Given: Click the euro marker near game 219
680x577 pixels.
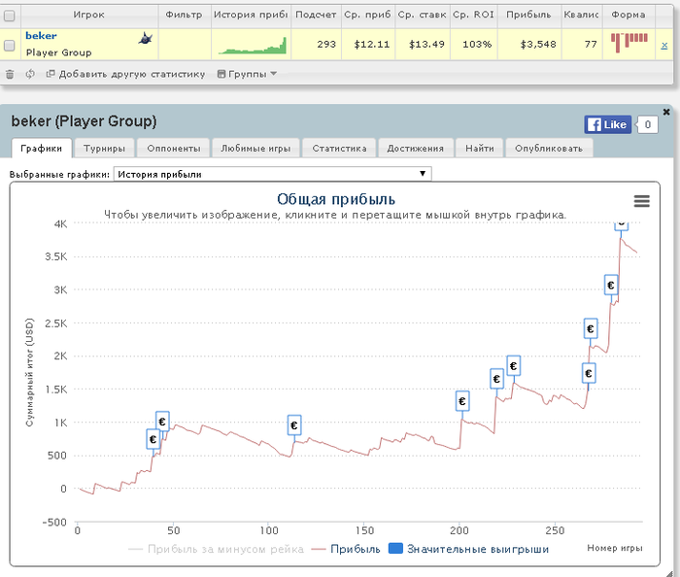Looking at the screenshot, I should (x=496, y=379).
